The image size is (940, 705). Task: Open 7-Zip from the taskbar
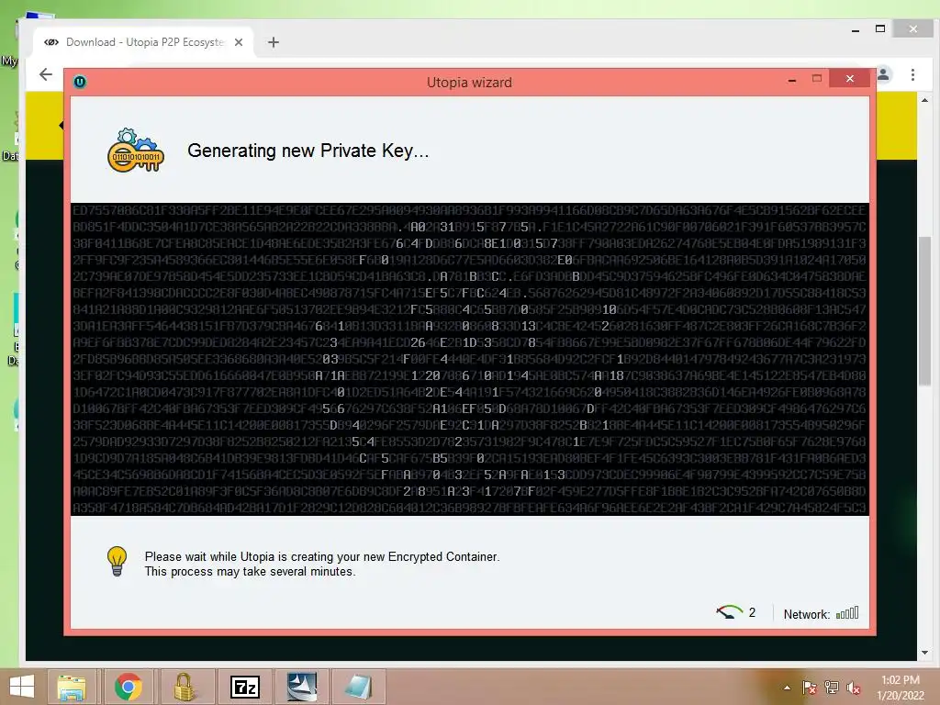coord(244,687)
